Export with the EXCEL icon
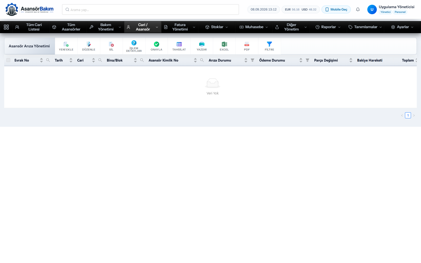 224,44
